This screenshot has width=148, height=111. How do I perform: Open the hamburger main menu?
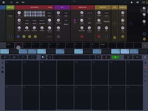[3, 2]
